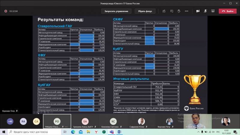Open the Wi-Fi network tray icon
The height and width of the screenshot is (135, 240).
[x=210, y=132]
